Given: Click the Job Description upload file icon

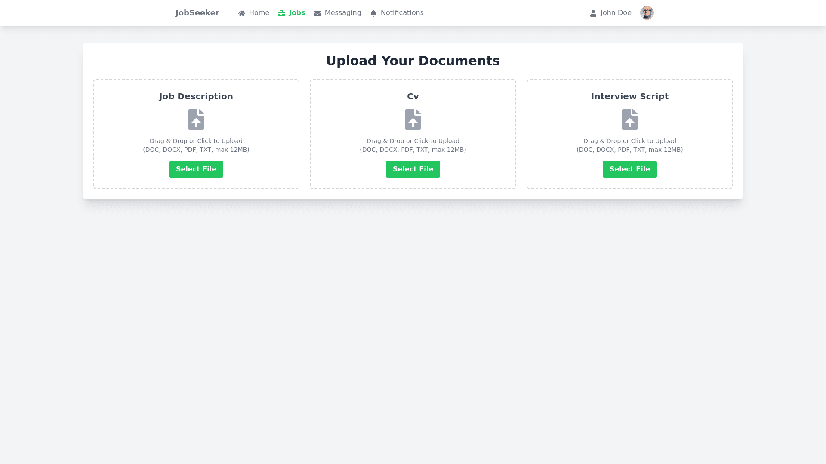Looking at the screenshot, I should pyautogui.click(x=196, y=119).
